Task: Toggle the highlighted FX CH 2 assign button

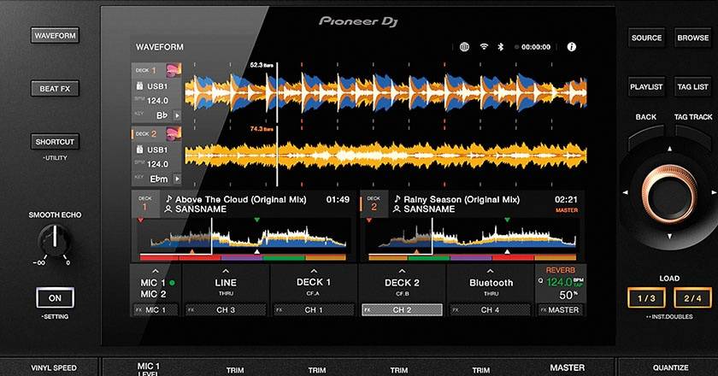Action: [x=402, y=310]
